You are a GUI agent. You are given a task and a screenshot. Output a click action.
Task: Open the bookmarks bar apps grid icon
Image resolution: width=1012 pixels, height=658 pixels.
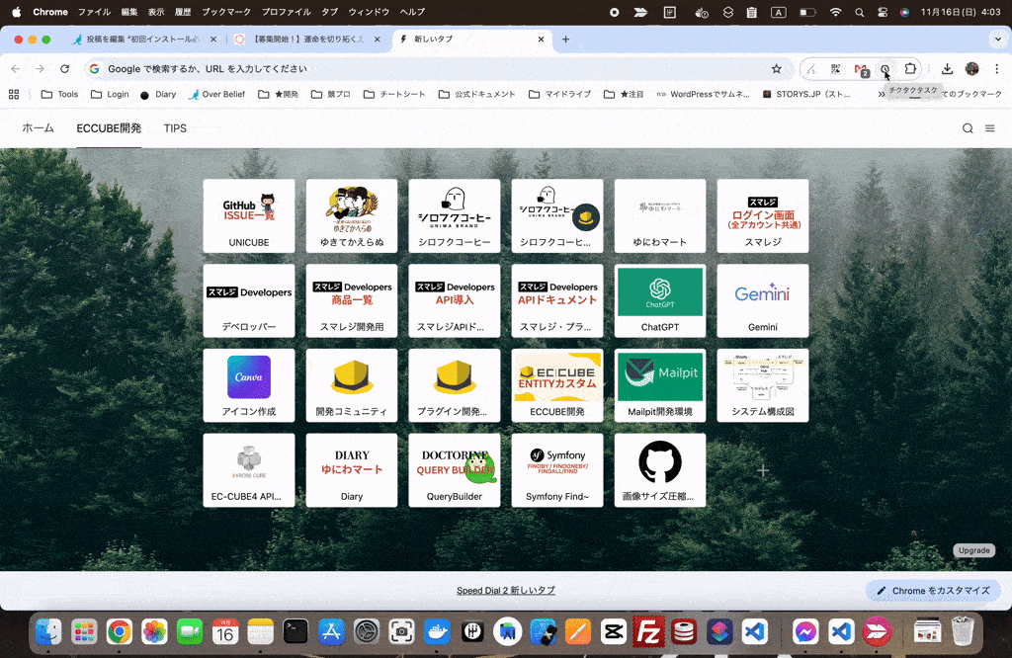tap(14, 95)
